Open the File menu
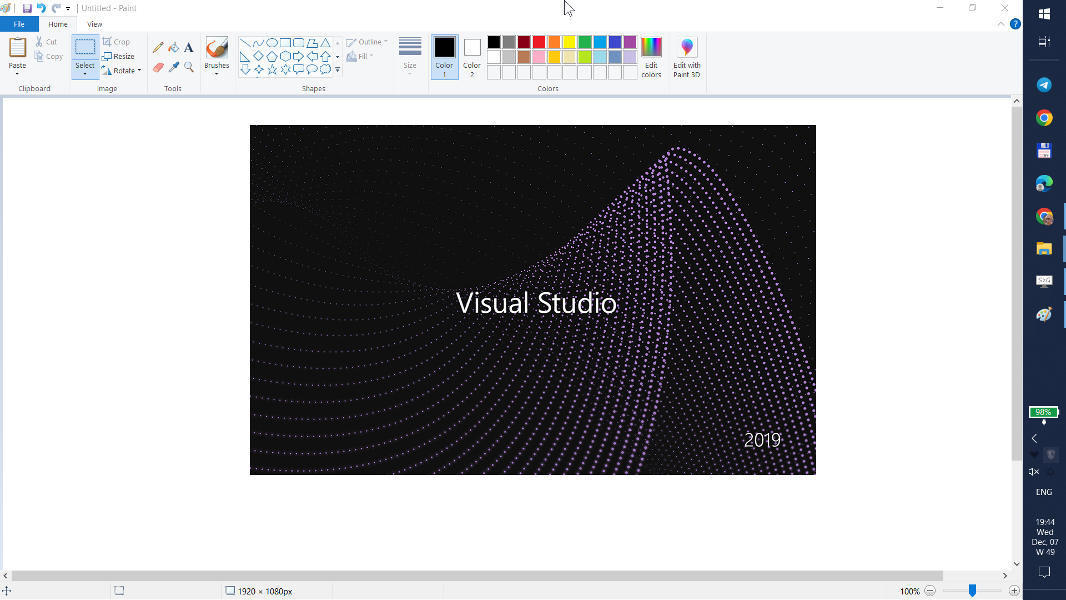This screenshot has width=1066, height=600. 19,24
